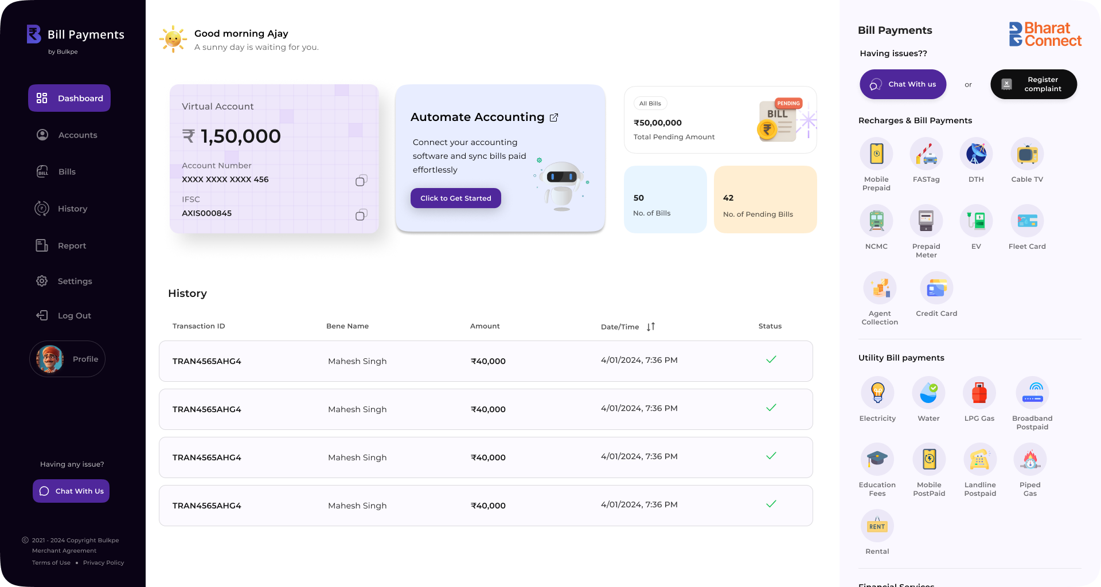
Task: Click to Get Started with accounting sync
Action: click(x=455, y=198)
